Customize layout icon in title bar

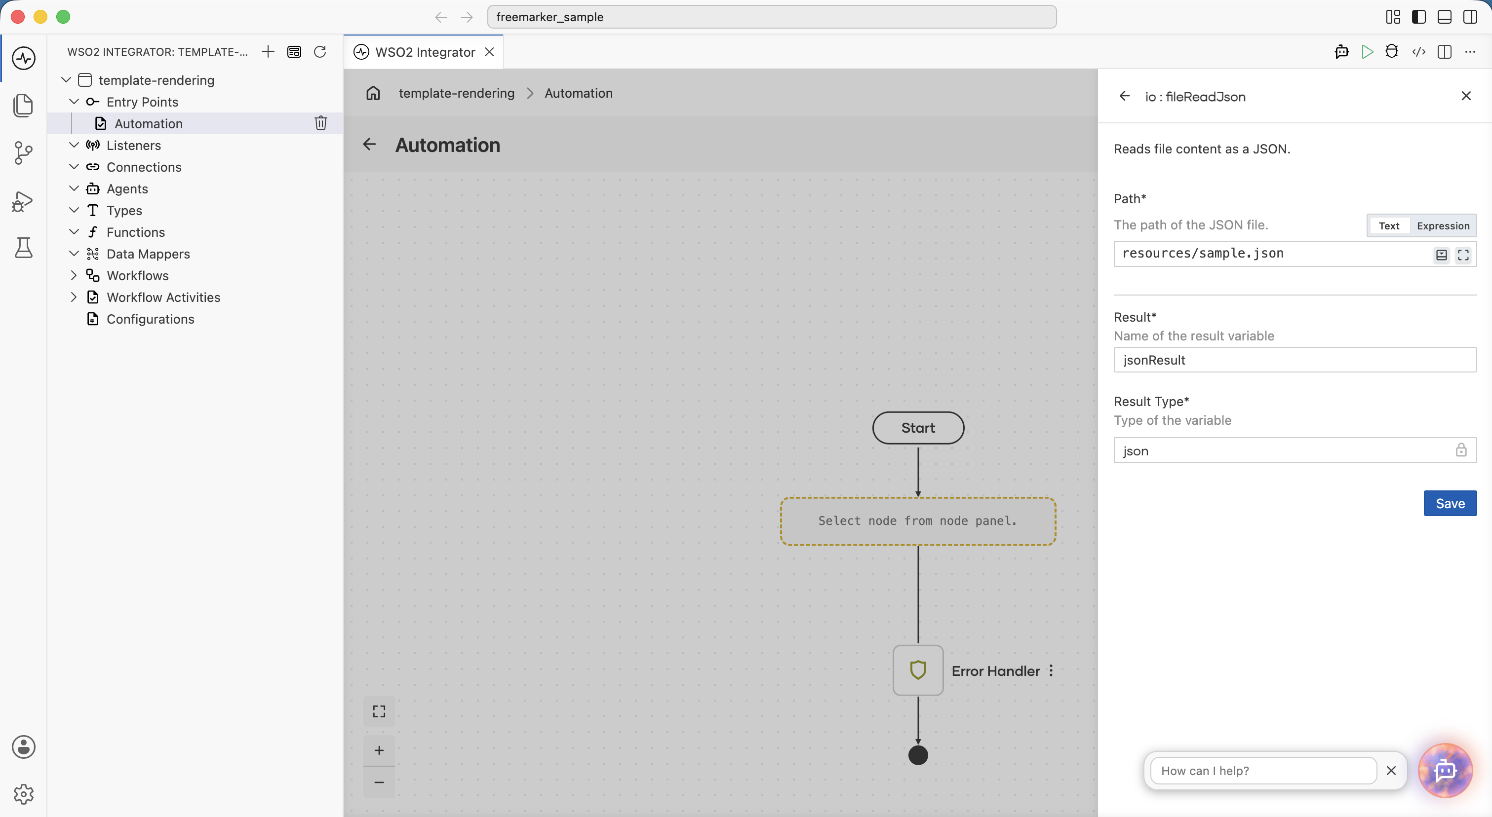point(1393,17)
